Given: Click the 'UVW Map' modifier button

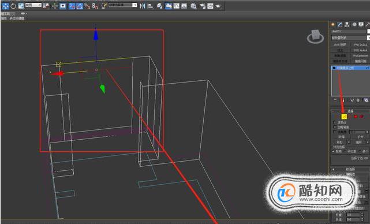Looking at the screenshot, I should (x=340, y=44).
